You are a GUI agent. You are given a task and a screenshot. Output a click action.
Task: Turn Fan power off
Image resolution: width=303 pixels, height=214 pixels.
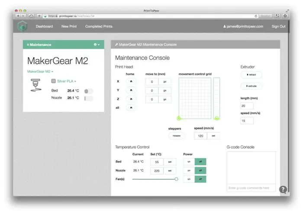click(x=200, y=179)
